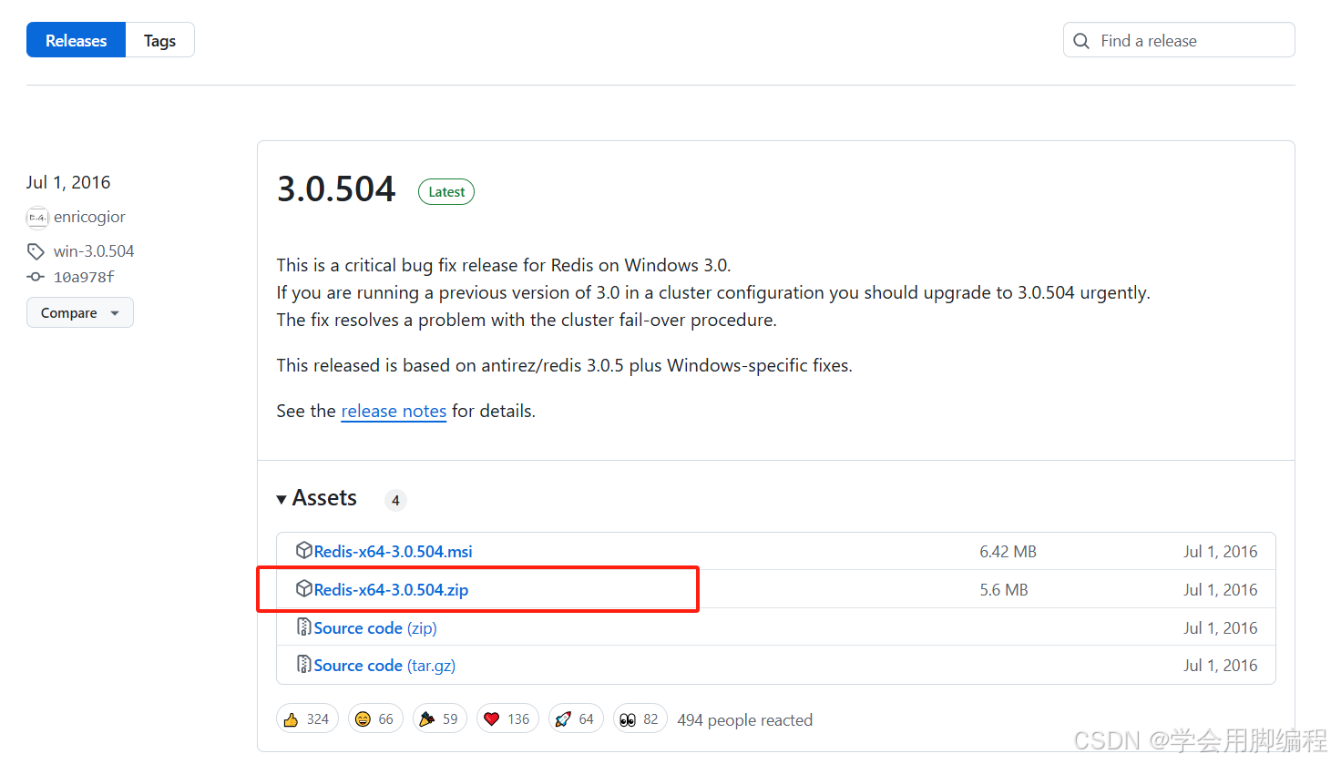Click the 494 people reacted text
1331x764 pixels.
tap(744, 720)
